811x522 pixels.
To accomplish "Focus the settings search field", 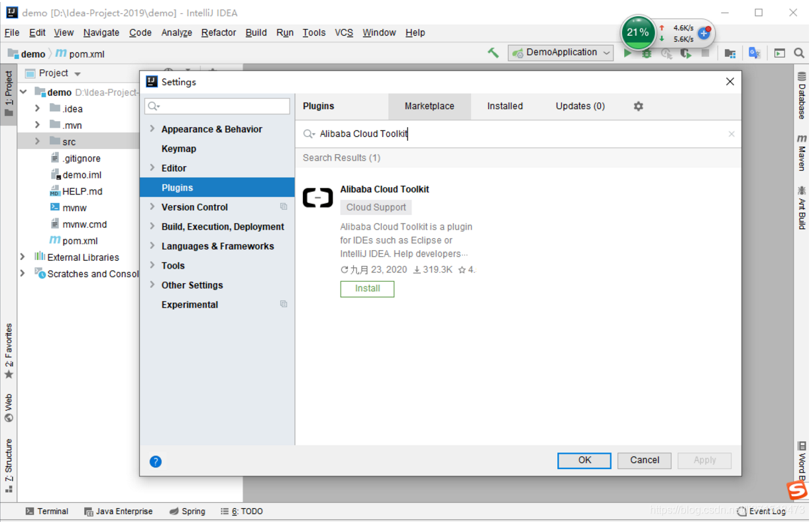I will 217,106.
